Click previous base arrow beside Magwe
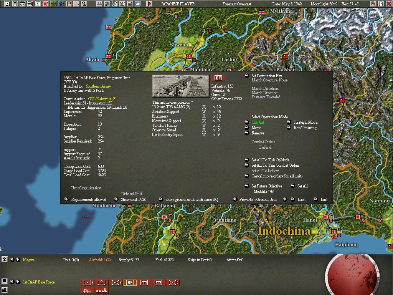393x295 pixels. click(12, 259)
